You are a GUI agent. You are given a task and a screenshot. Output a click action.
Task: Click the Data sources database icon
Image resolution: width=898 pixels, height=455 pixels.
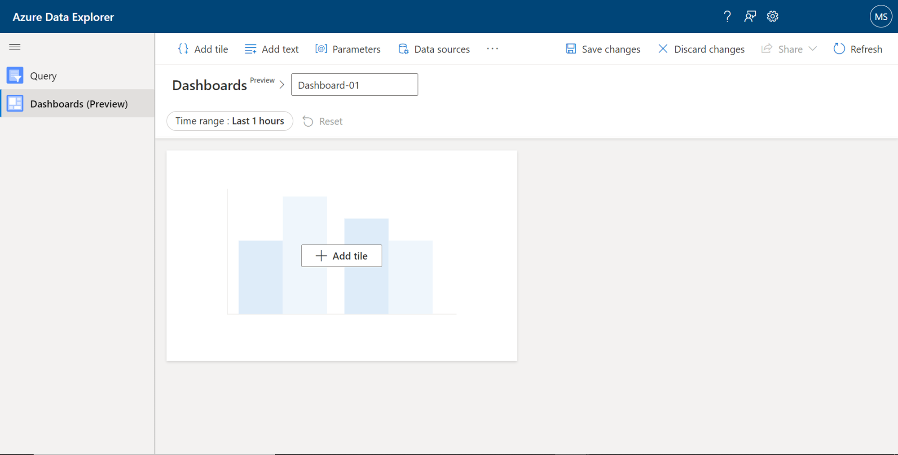click(x=403, y=49)
